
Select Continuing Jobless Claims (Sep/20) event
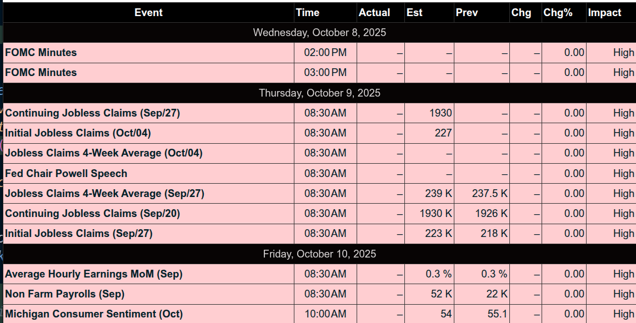(x=92, y=214)
